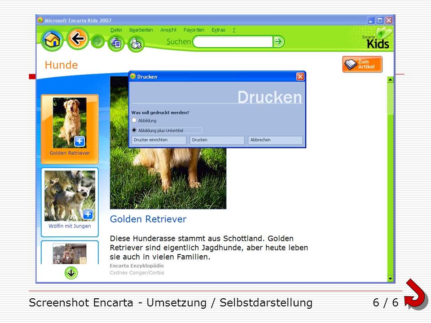Enlarge the Golden Retriever thumbnail with plus icon
This screenshot has height=323, width=431.
79,141
